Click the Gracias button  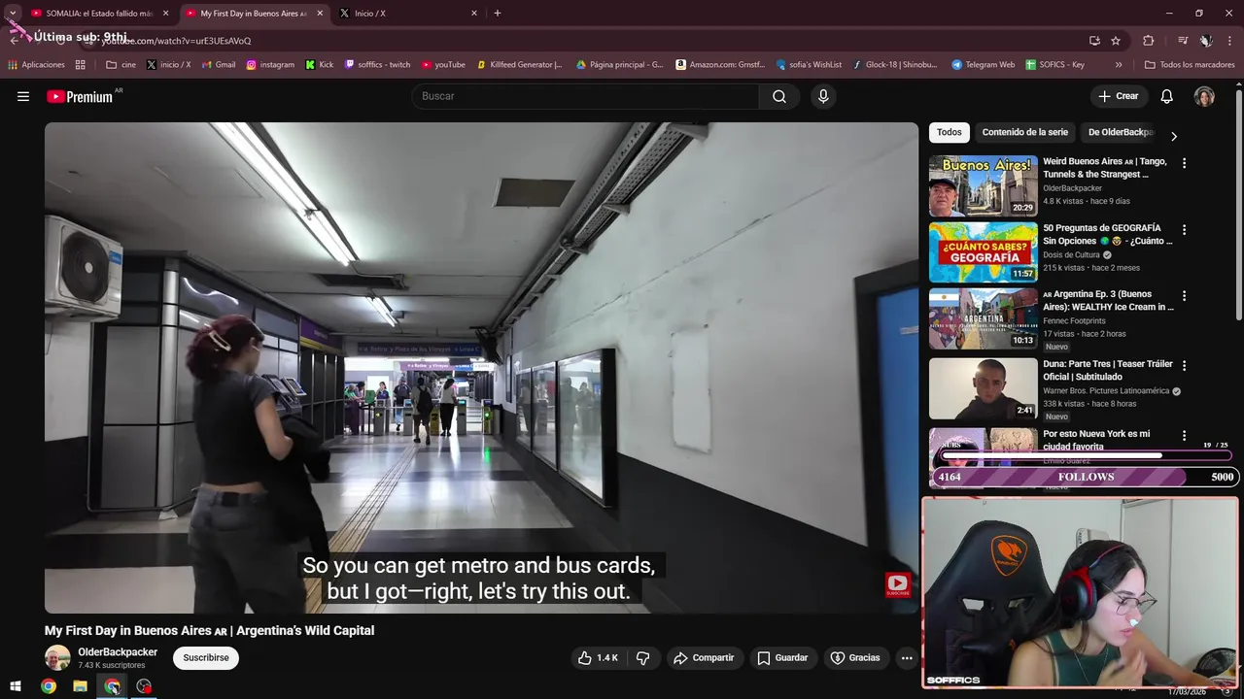coord(855,657)
